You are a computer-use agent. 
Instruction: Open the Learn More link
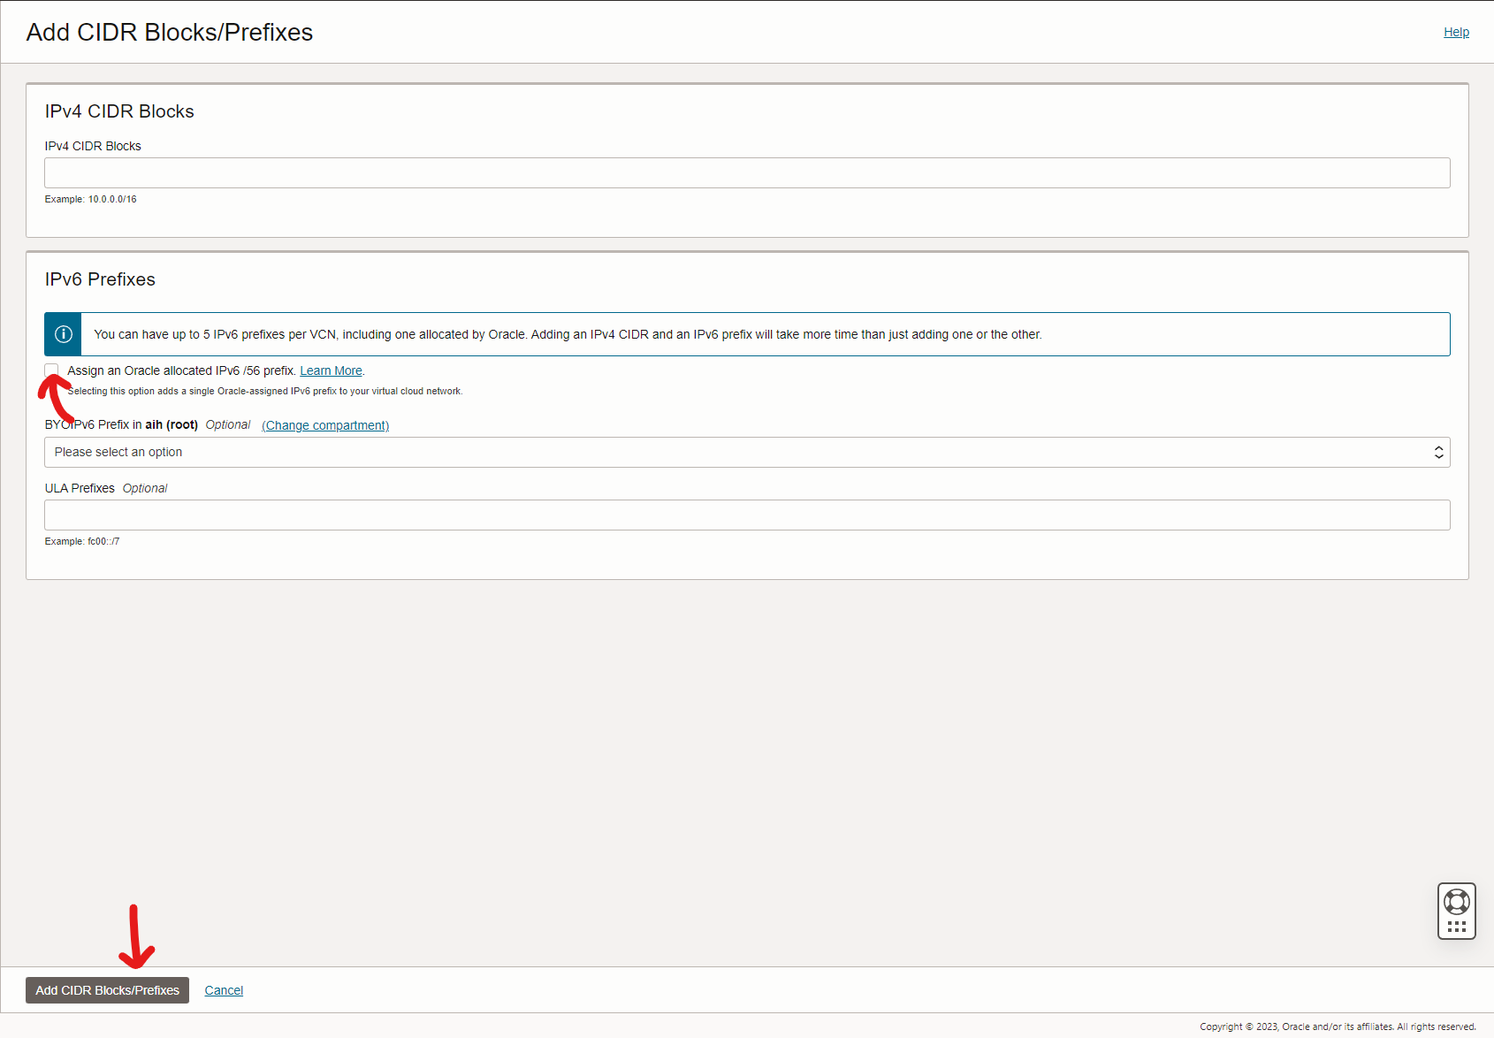tap(331, 371)
